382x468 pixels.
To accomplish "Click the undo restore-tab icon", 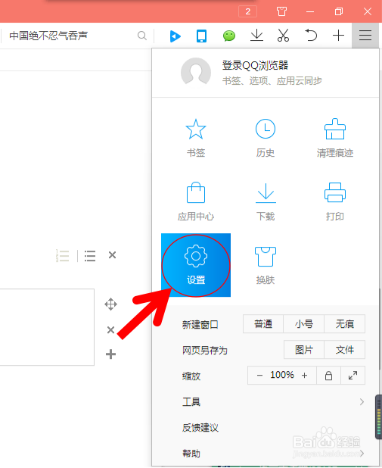I will point(310,36).
